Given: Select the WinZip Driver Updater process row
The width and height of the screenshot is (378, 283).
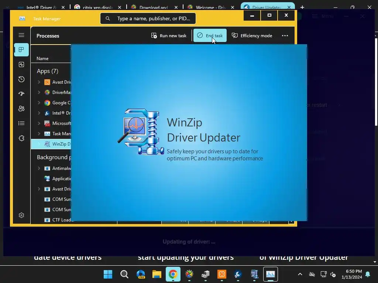Looking at the screenshot, I should click(x=51, y=144).
